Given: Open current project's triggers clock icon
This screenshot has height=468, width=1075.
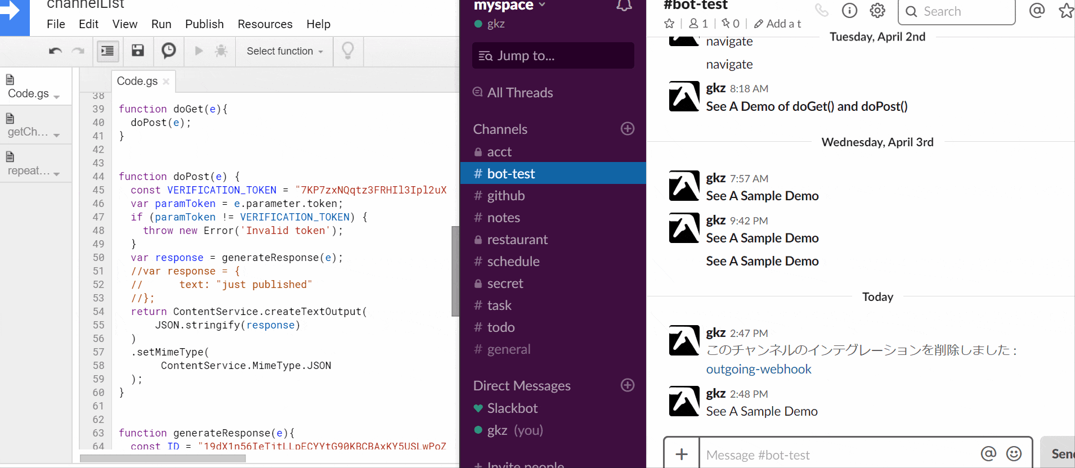Looking at the screenshot, I should 168,51.
